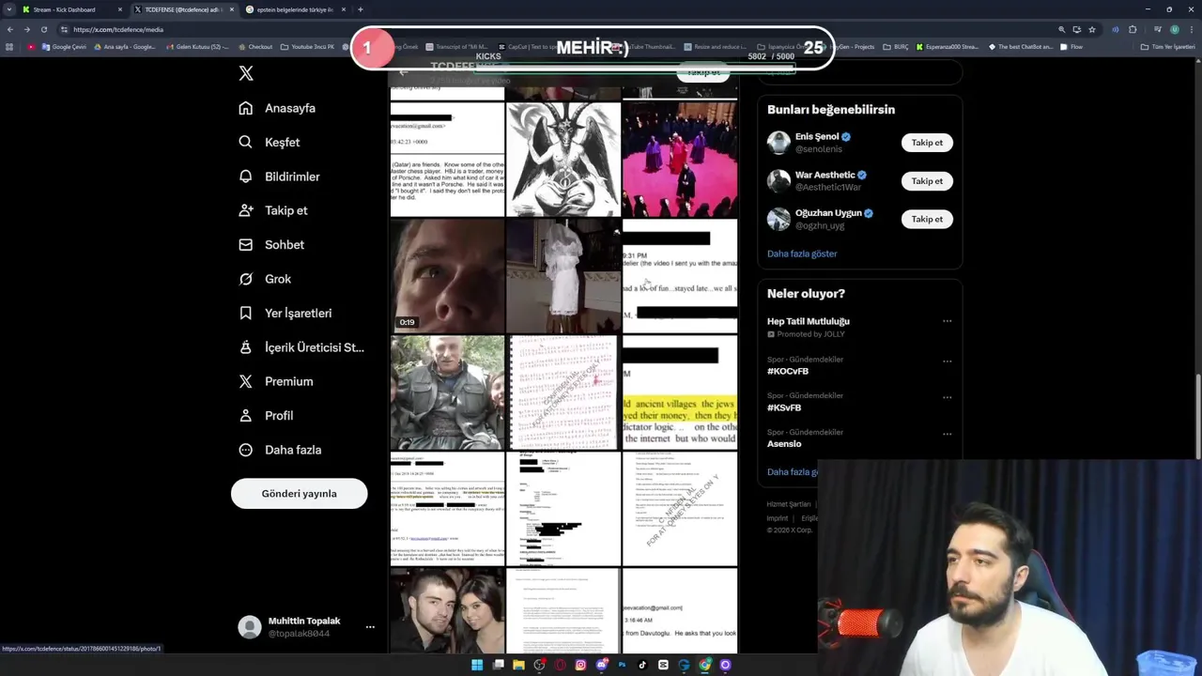
Task: Open options dots for #KSvFB trend
Action: coord(947,397)
